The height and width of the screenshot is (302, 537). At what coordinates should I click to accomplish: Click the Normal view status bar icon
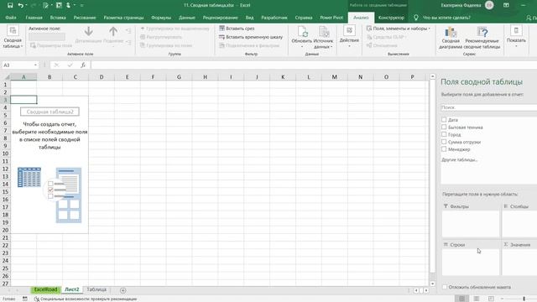pos(461,299)
